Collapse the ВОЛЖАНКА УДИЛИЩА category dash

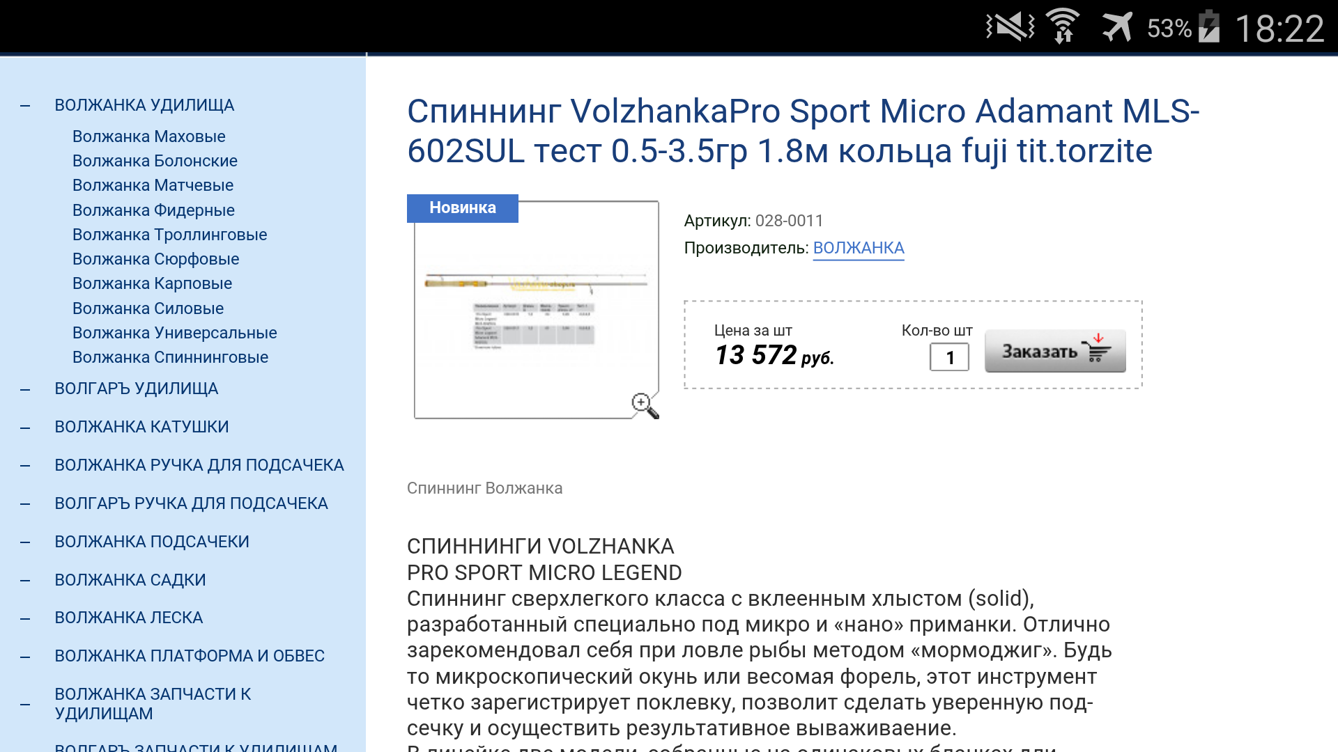click(x=26, y=106)
